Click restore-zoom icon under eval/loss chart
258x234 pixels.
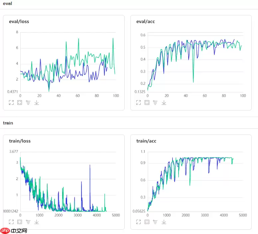(20, 103)
